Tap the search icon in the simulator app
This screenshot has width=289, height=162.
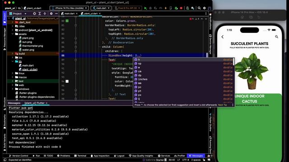276,37
